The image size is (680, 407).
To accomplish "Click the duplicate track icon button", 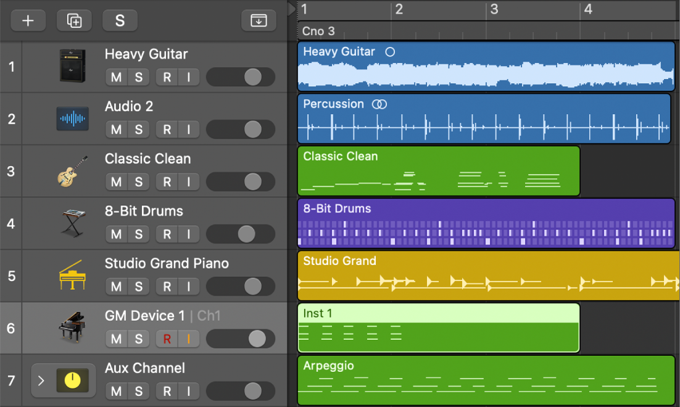I will (74, 20).
